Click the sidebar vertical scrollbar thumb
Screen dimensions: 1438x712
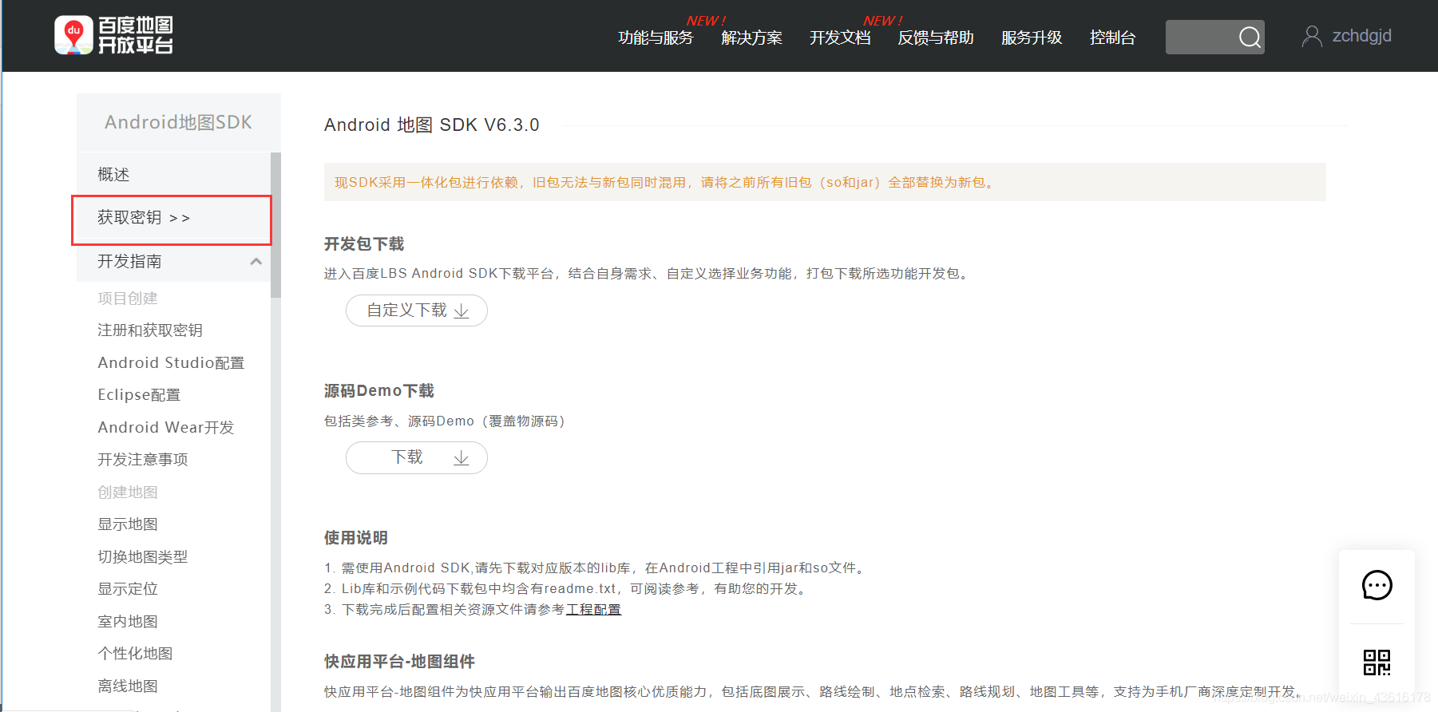(x=275, y=225)
